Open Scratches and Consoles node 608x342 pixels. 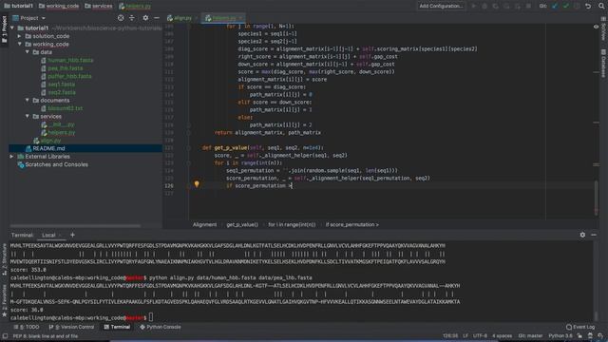(56, 164)
